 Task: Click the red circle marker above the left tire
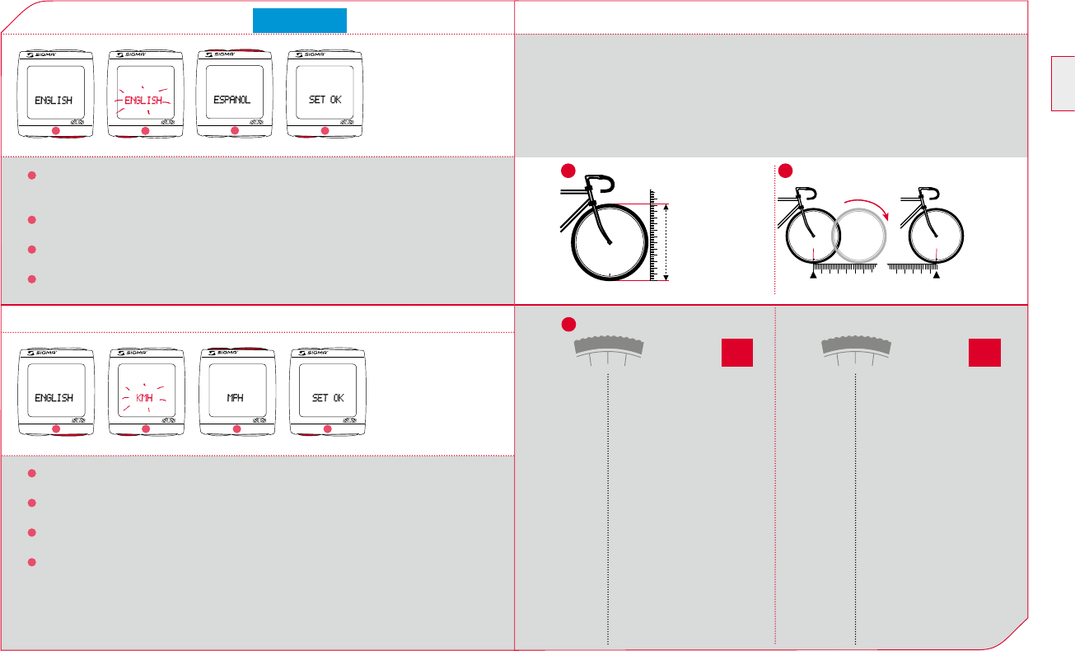click(568, 322)
